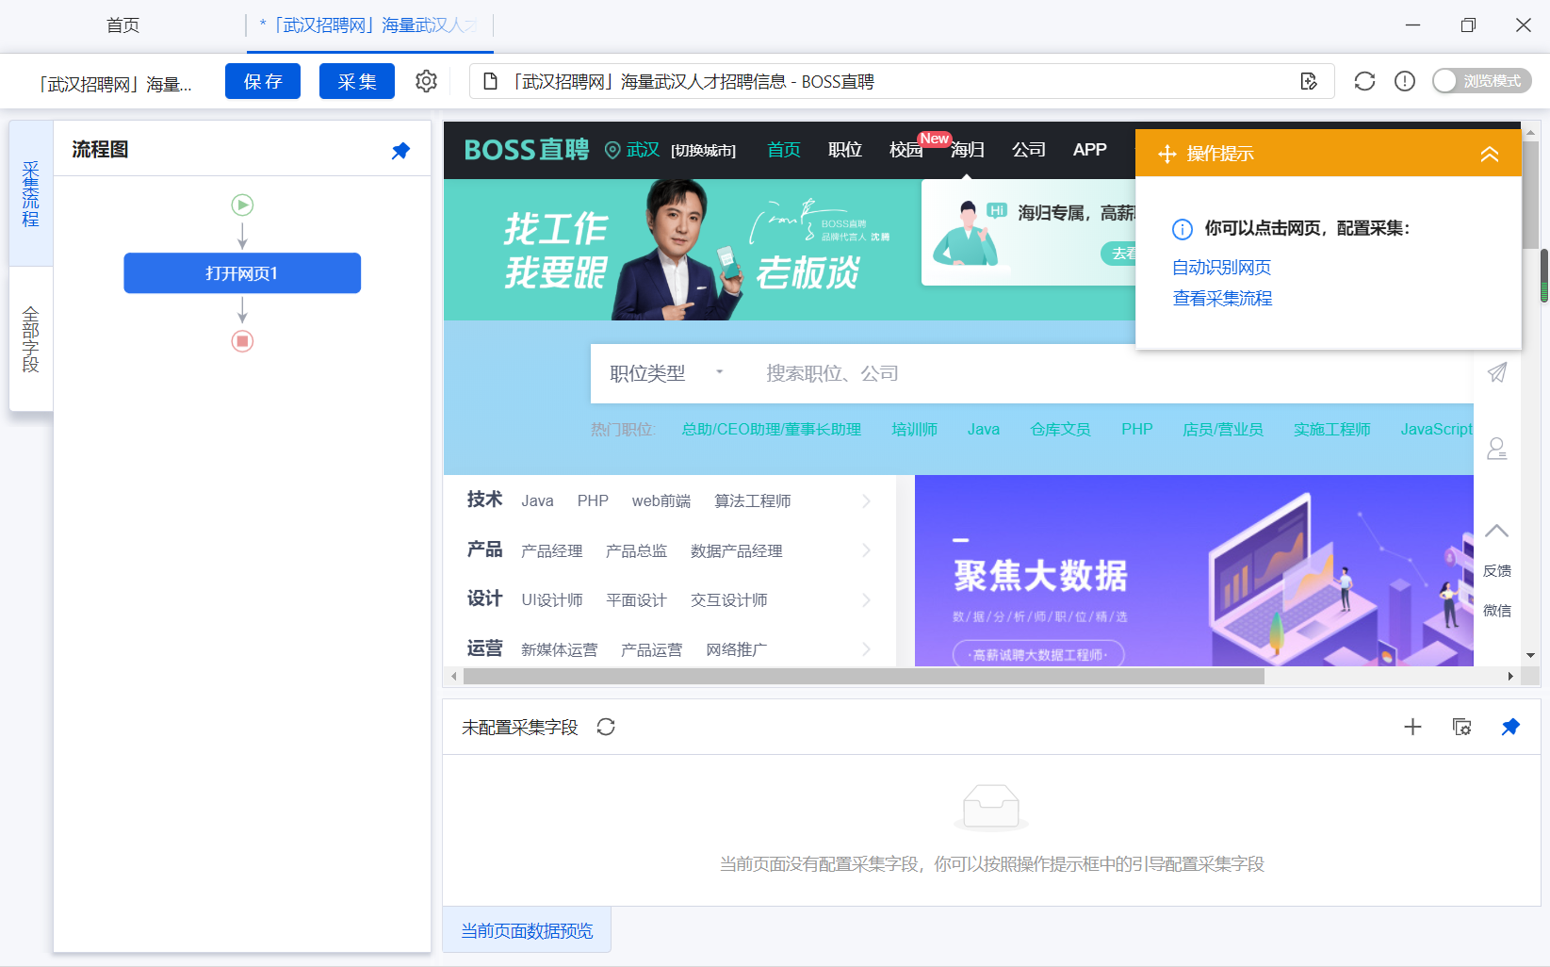Click the 聚焦大数据 banner image

click(x=1194, y=571)
